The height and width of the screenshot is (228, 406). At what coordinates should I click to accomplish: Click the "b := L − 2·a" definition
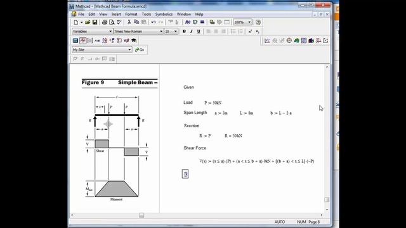click(281, 113)
